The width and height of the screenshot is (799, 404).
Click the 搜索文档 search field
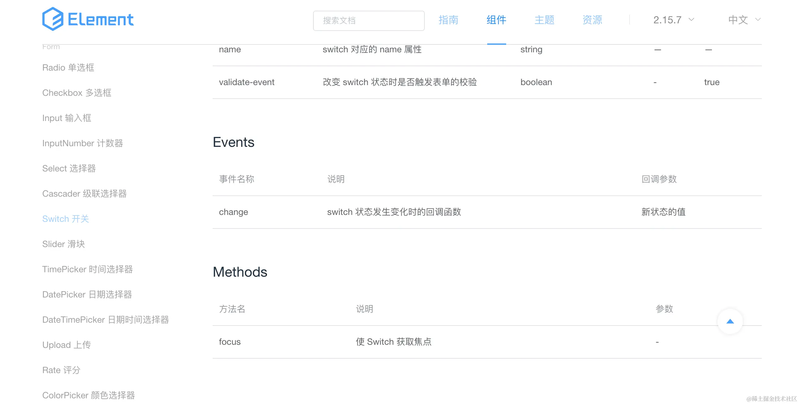[369, 21]
